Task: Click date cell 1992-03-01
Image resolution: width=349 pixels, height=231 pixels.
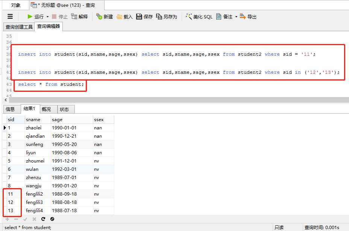Action: tap(72, 169)
